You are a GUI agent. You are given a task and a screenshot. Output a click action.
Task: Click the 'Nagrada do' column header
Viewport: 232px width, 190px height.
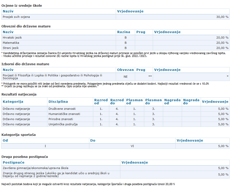coord(191,102)
